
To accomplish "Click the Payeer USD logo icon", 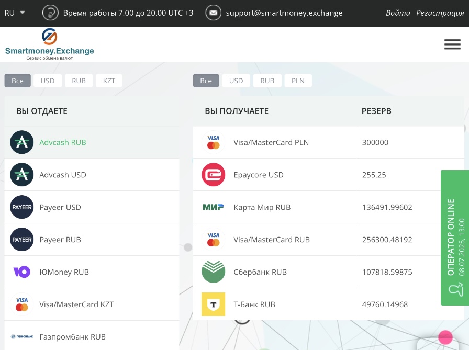I will [22, 207].
